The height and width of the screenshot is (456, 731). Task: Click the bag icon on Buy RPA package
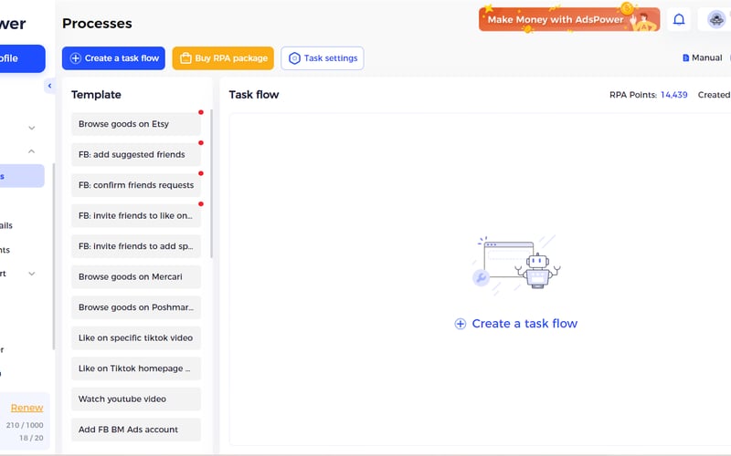coord(185,58)
